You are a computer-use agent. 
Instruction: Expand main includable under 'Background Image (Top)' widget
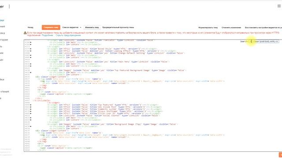31,126
